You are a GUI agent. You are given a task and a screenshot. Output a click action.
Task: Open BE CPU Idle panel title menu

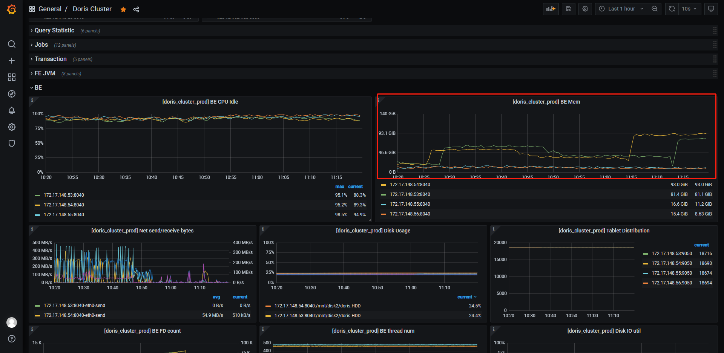pyautogui.click(x=200, y=102)
